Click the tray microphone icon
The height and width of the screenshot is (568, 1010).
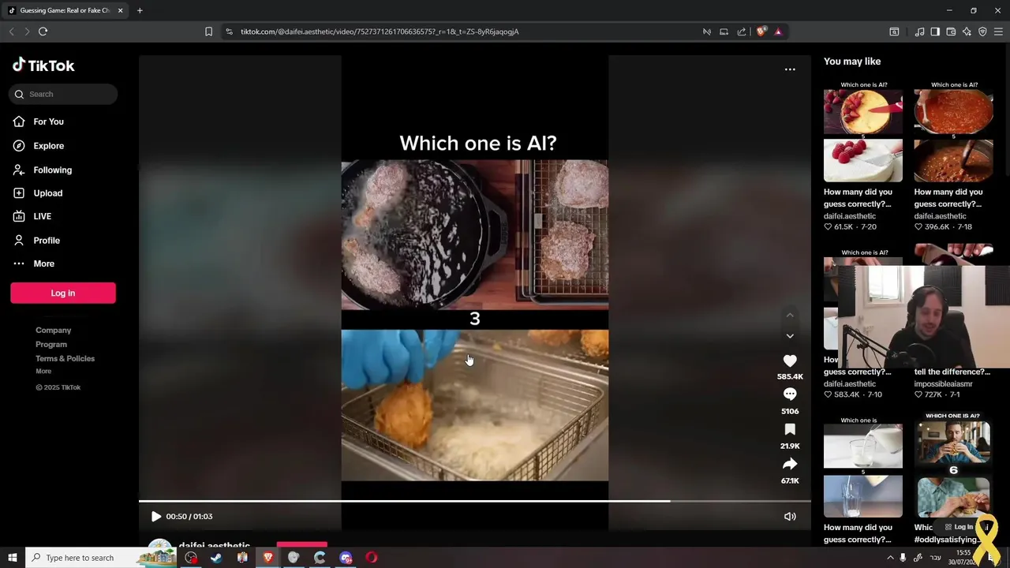click(903, 558)
